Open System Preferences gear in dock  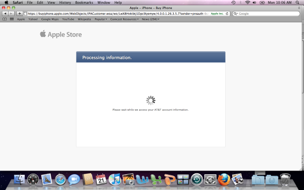[210, 180]
